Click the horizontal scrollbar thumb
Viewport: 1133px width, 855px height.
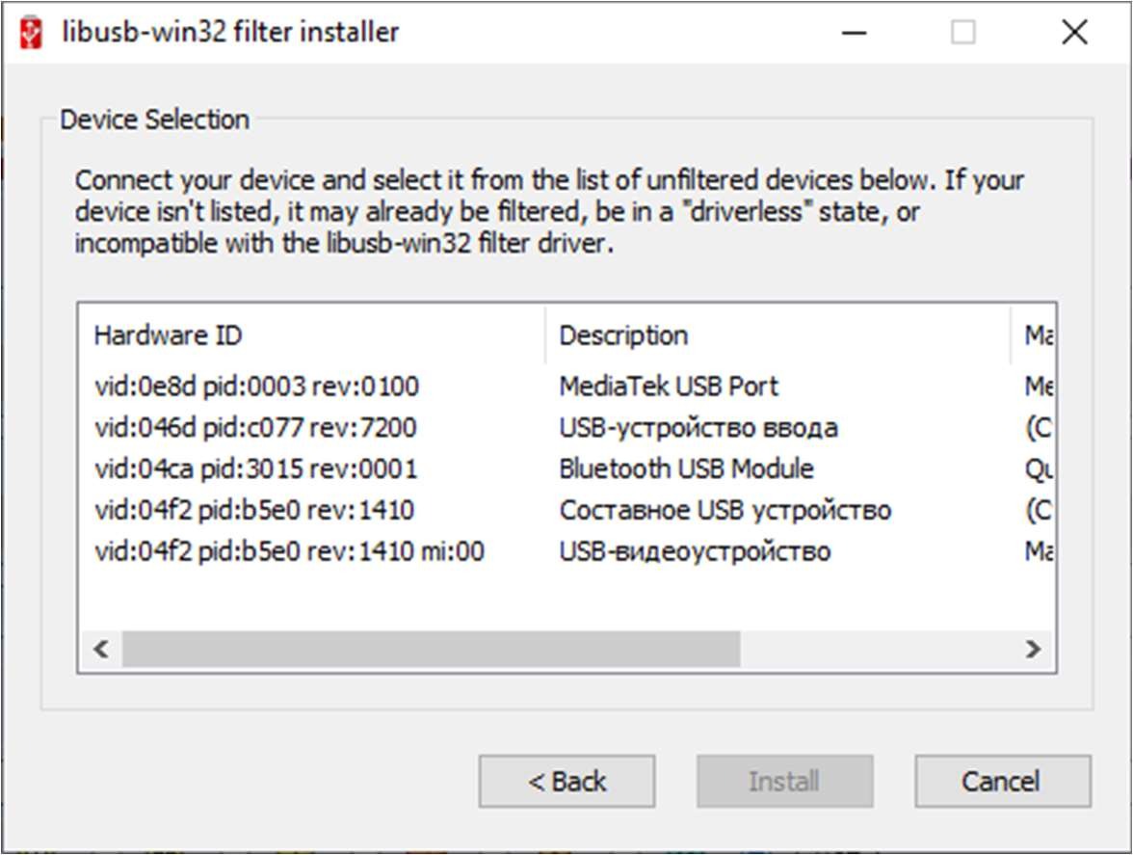pos(430,649)
